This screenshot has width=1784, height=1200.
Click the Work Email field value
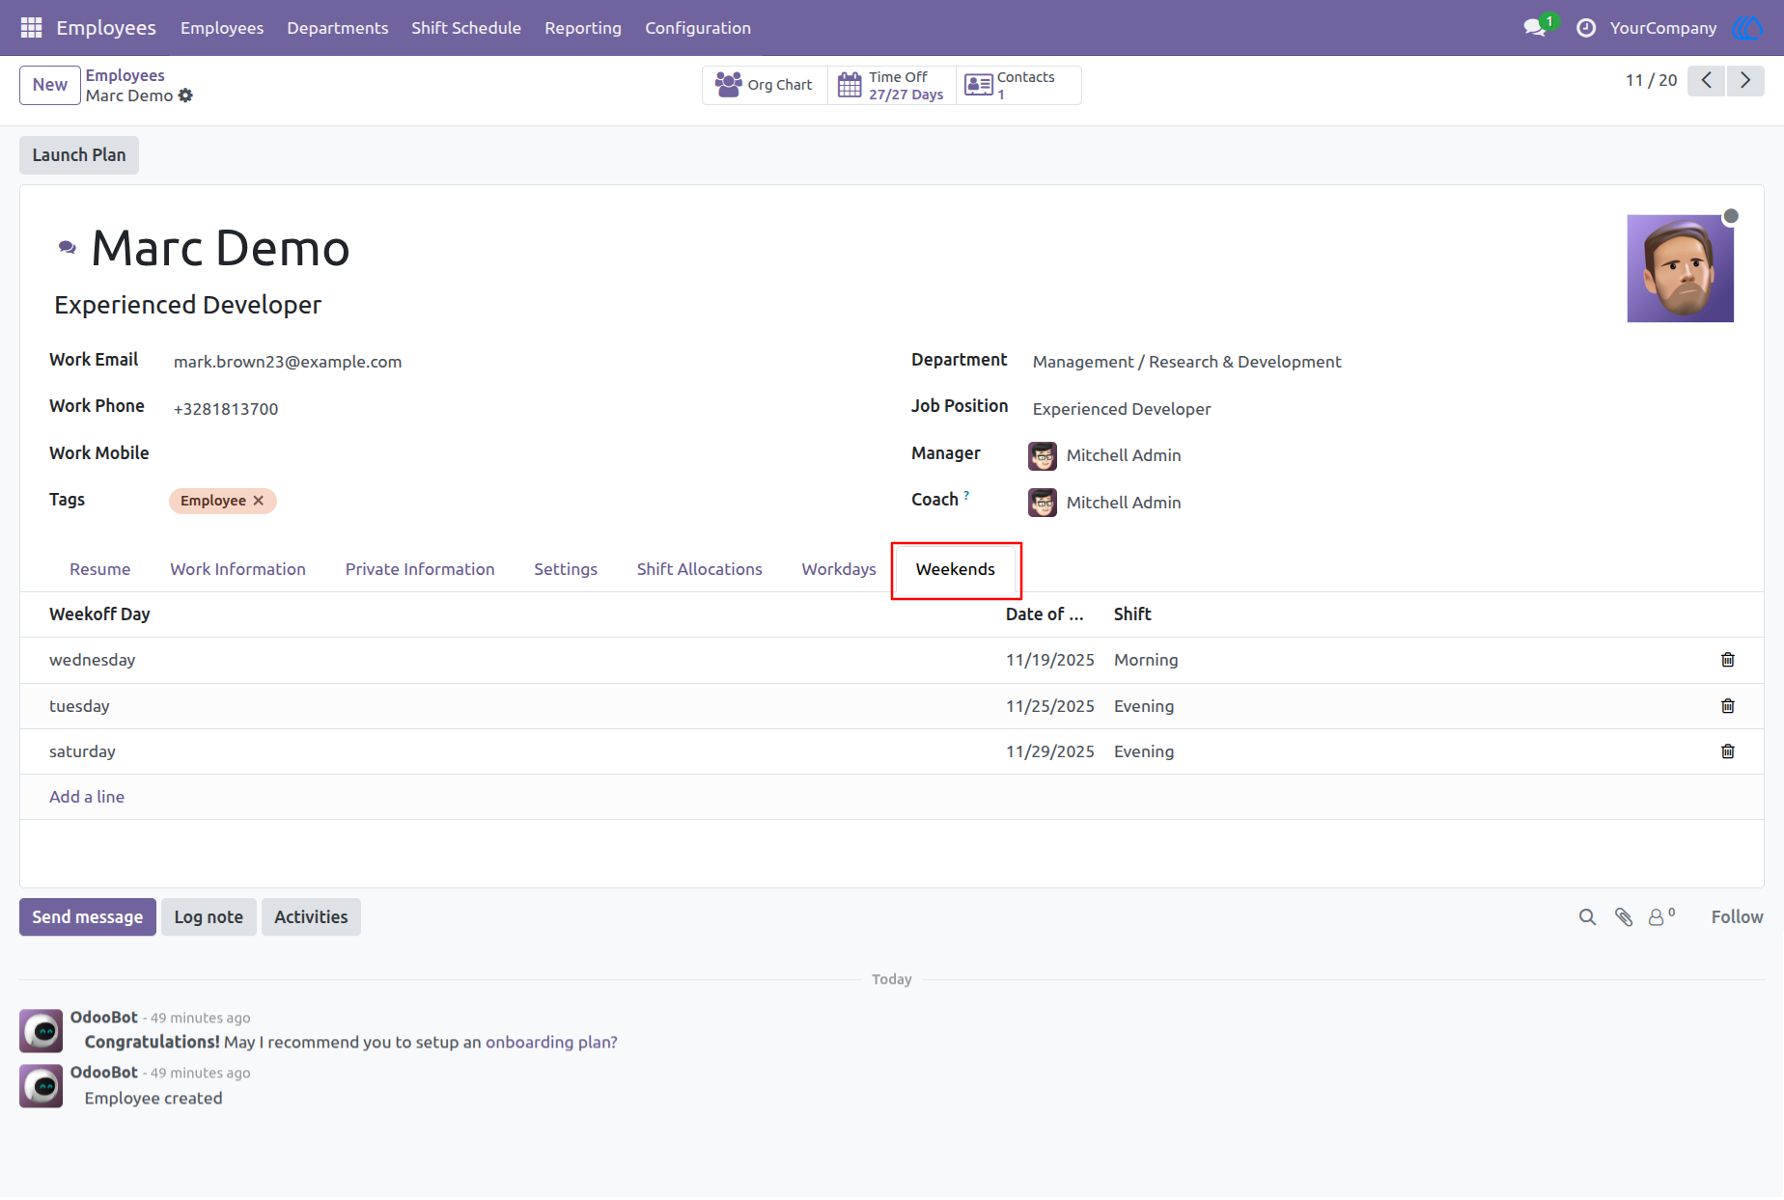pos(288,362)
